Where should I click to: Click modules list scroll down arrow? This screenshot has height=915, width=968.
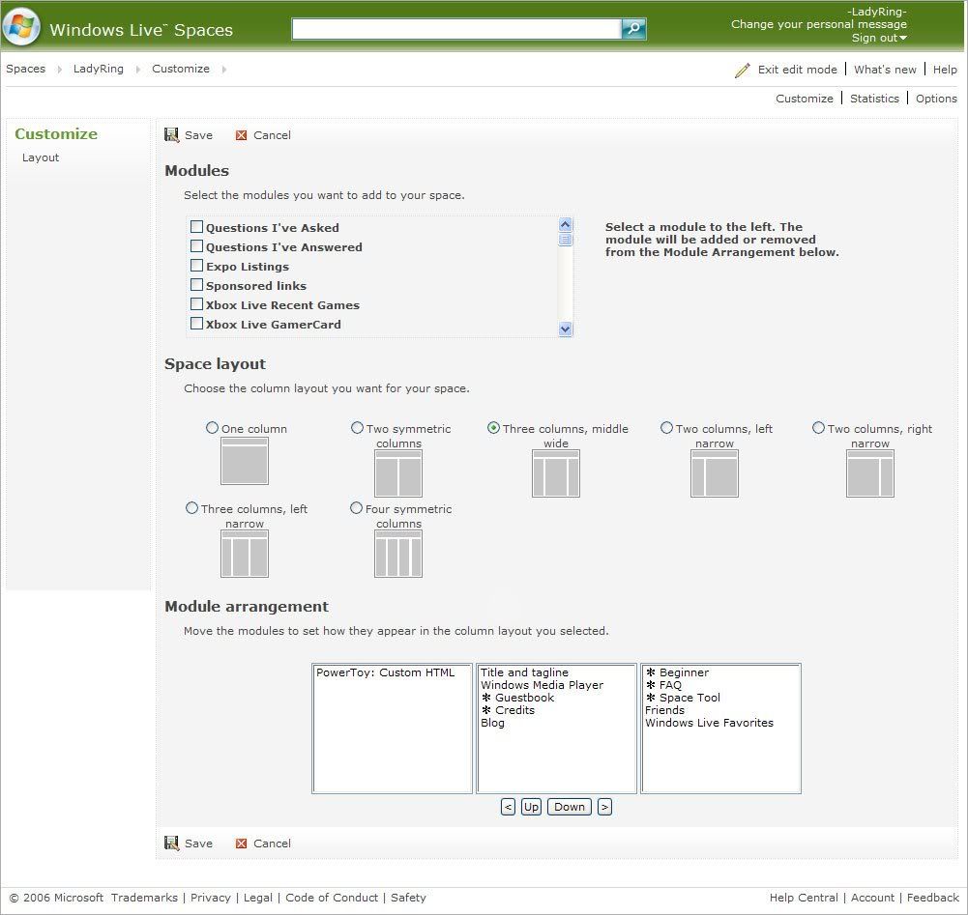coord(565,329)
